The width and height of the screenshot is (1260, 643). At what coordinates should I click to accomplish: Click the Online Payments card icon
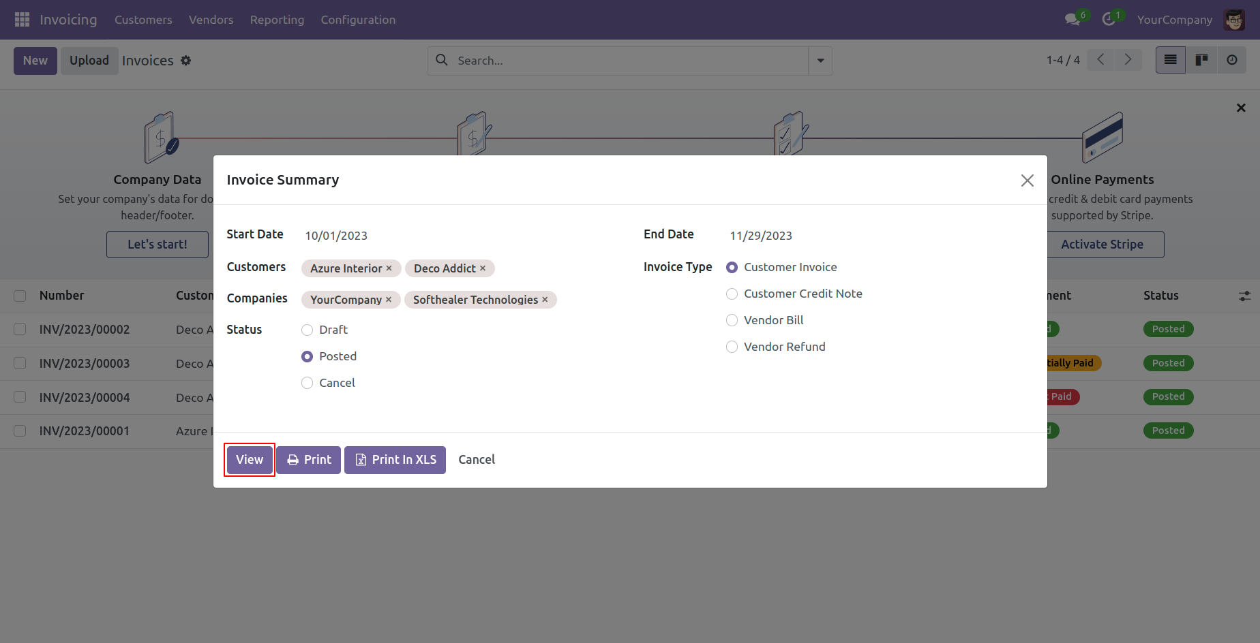click(1102, 137)
